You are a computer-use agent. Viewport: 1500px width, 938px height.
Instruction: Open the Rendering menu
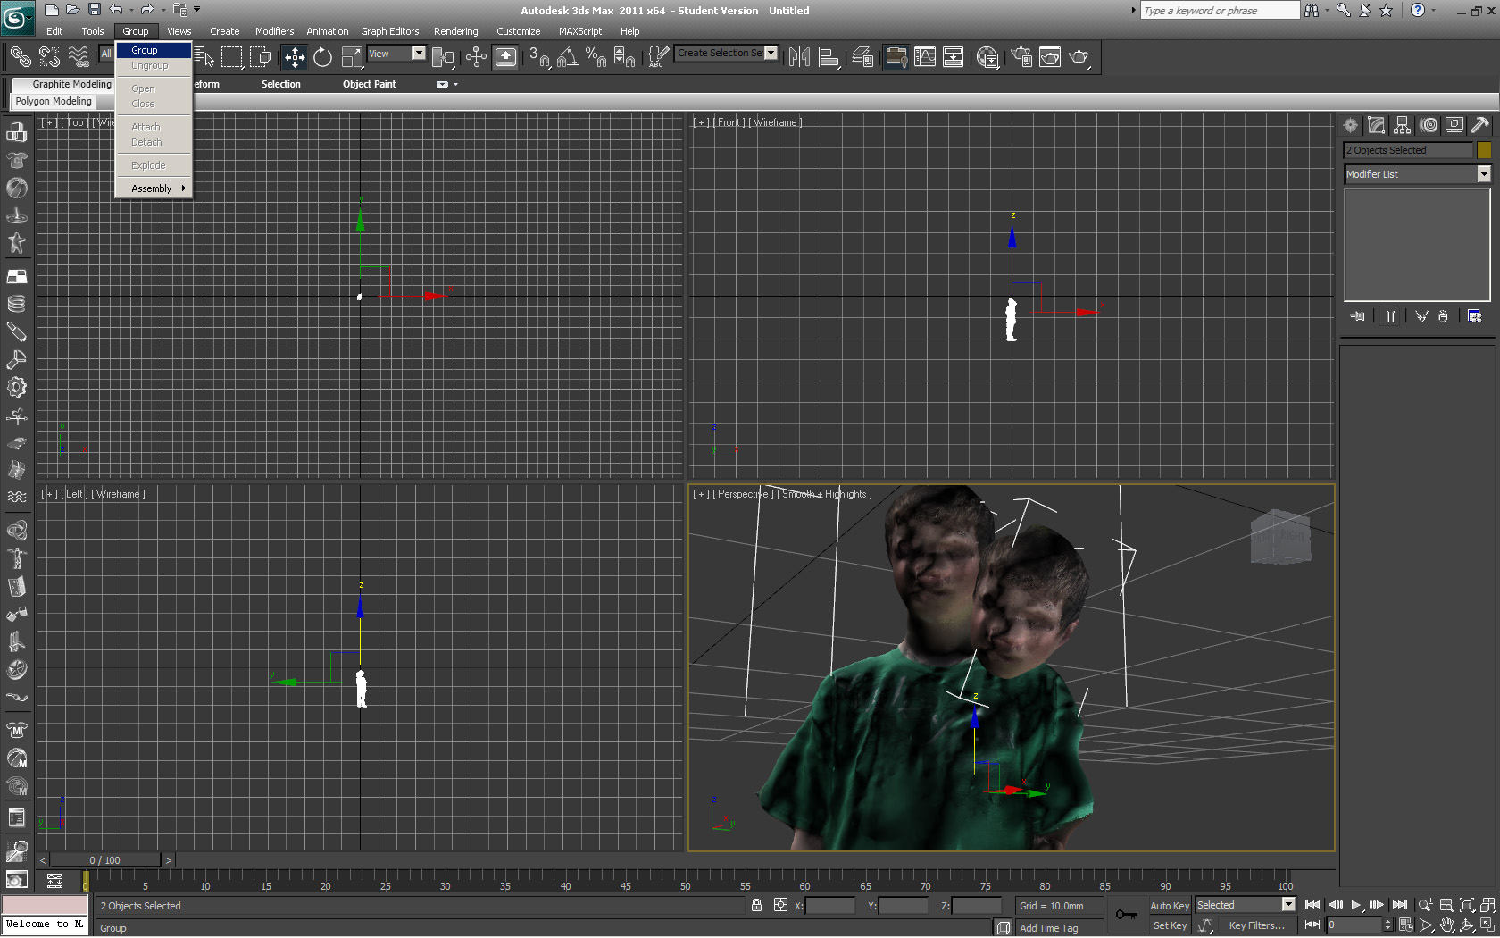click(x=455, y=31)
